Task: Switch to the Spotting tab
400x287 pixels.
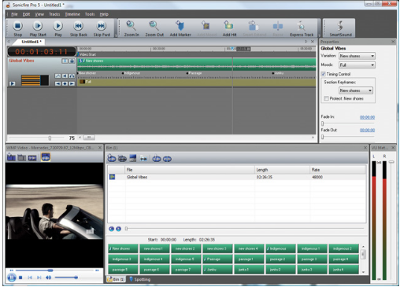Action: pyautogui.click(x=140, y=279)
